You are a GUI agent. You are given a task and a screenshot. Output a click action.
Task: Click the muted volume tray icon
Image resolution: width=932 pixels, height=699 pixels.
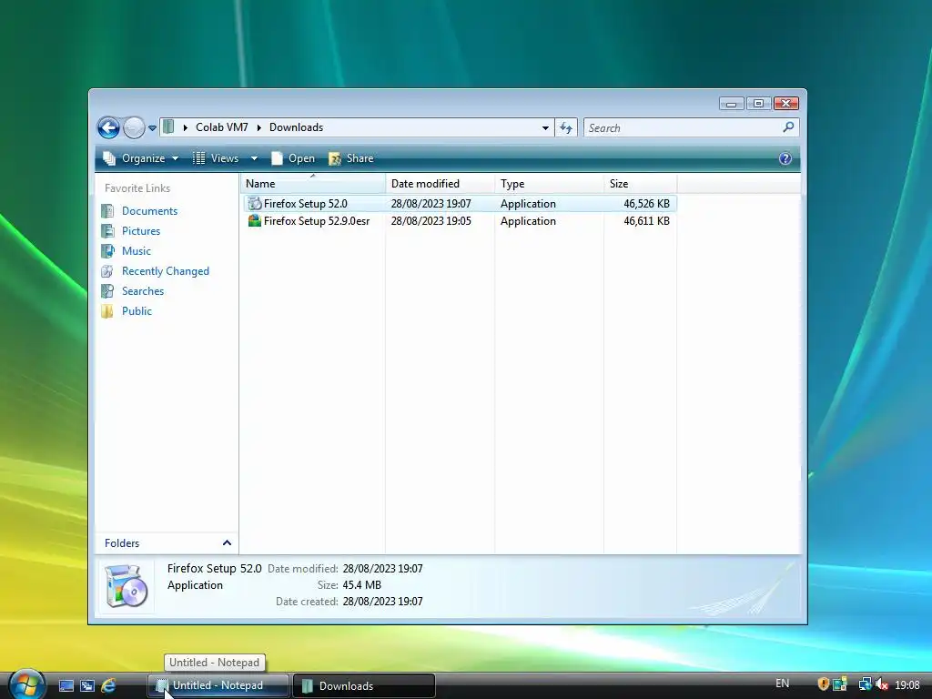tap(881, 684)
